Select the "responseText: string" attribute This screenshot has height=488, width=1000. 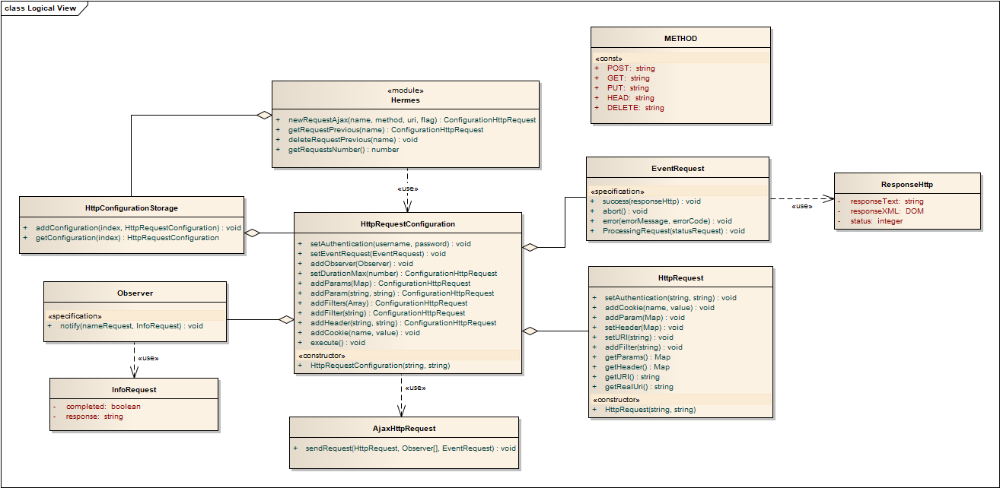tap(887, 201)
